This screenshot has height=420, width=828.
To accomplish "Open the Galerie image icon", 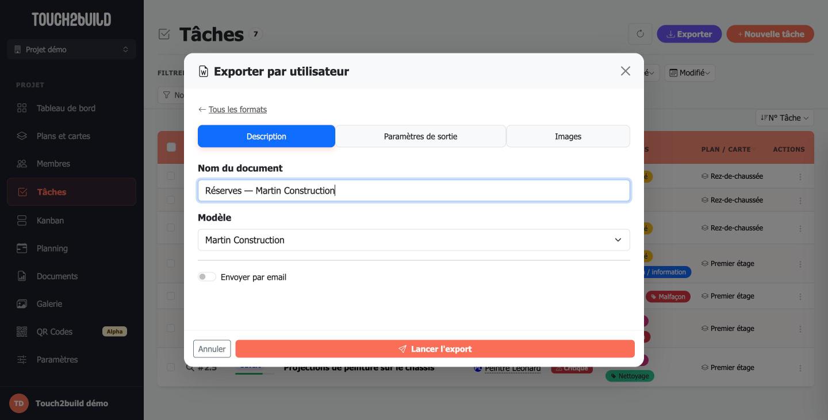I will point(22,304).
